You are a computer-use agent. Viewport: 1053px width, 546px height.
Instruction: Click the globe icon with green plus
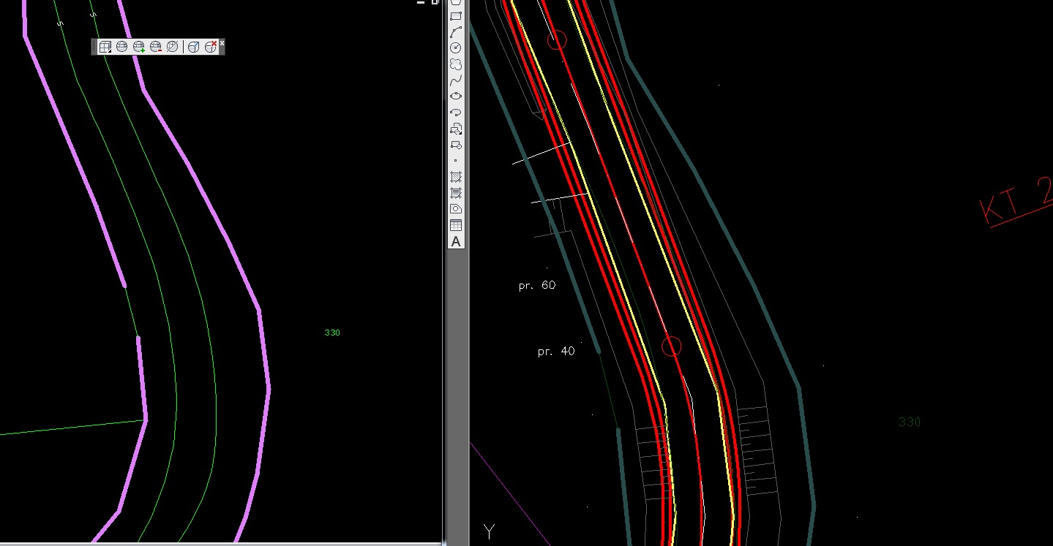(139, 47)
